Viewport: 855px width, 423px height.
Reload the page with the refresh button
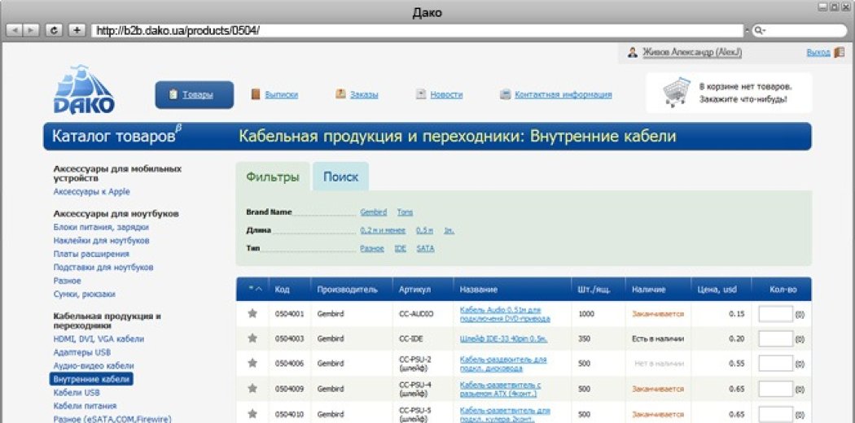coord(54,30)
